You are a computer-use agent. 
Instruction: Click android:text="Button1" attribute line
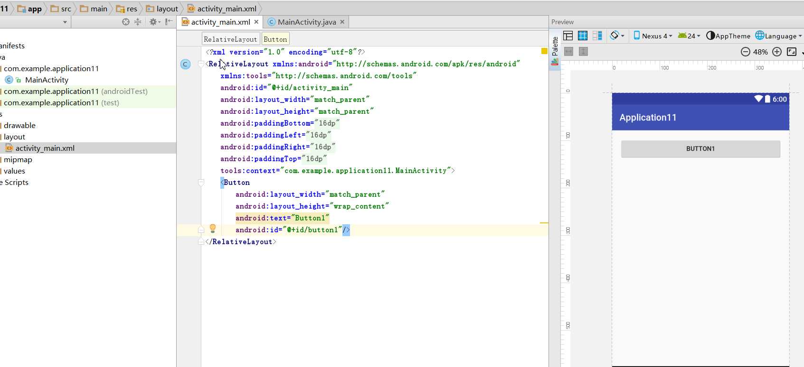point(282,218)
